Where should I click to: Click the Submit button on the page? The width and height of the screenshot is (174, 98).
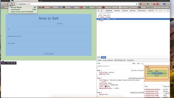point(60,24)
